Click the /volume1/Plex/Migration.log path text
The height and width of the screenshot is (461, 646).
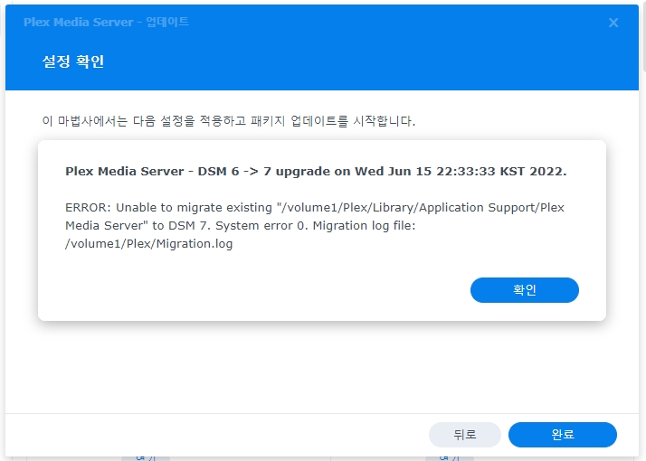(148, 244)
